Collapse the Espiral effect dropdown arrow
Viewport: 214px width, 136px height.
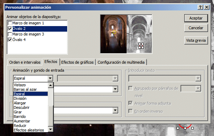(50, 78)
